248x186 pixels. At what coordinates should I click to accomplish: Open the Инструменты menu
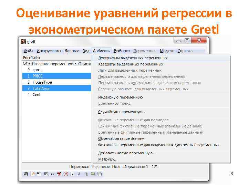tap(49, 51)
